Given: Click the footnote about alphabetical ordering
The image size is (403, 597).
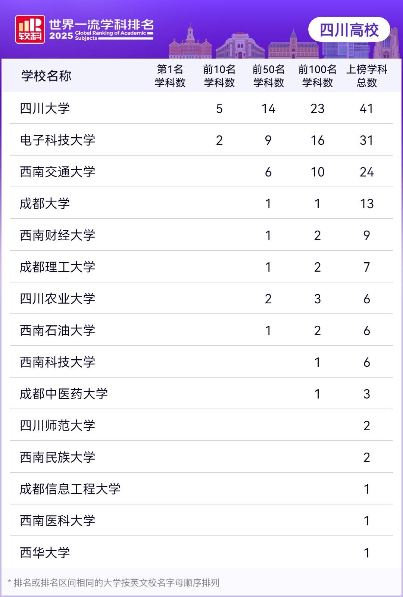Looking at the screenshot, I should (114, 582).
